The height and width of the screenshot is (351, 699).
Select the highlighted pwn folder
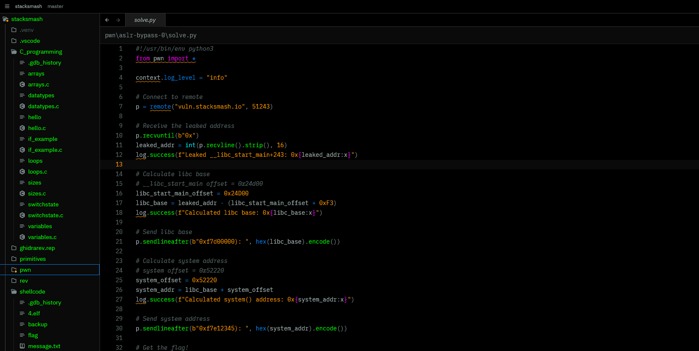[x=50, y=270]
